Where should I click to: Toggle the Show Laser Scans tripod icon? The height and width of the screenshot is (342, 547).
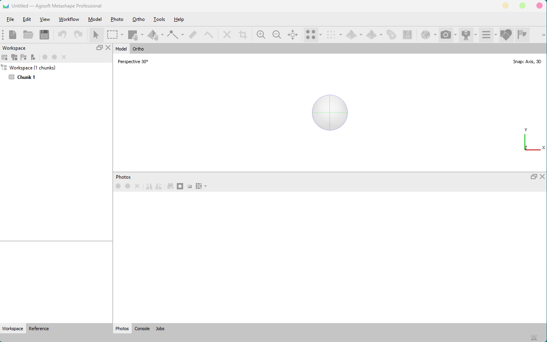click(466, 35)
